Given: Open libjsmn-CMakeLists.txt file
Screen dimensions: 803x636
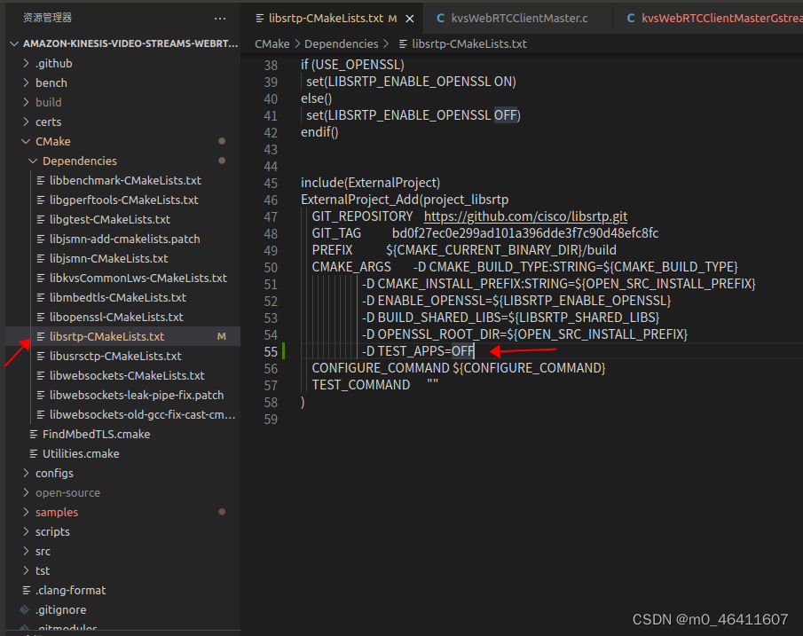Looking at the screenshot, I should click(x=108, y=259).
